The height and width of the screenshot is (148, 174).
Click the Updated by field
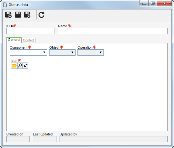tap(113, 139)
